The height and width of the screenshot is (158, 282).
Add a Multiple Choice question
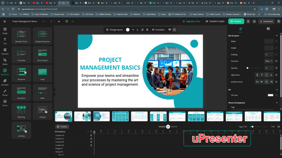point(21,35)
